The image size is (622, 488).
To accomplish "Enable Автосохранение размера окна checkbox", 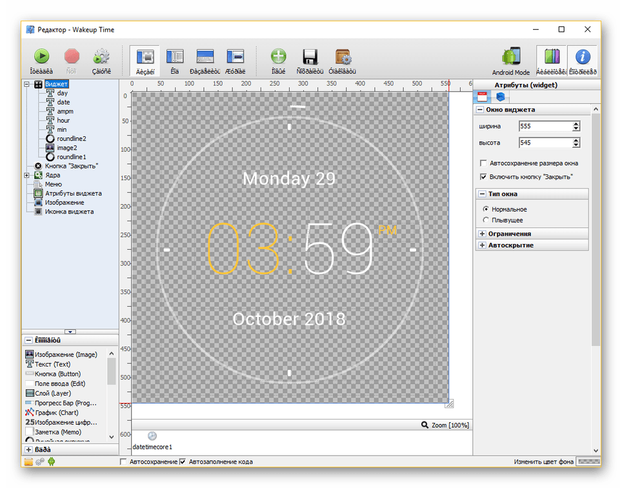I will pyautogui.click(x=483, y=163).
